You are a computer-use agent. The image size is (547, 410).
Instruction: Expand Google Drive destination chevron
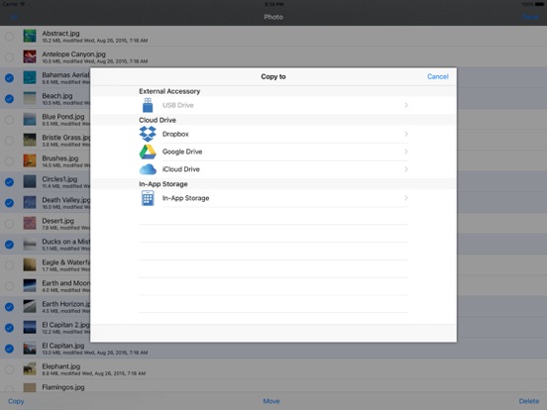pos(406,152)
